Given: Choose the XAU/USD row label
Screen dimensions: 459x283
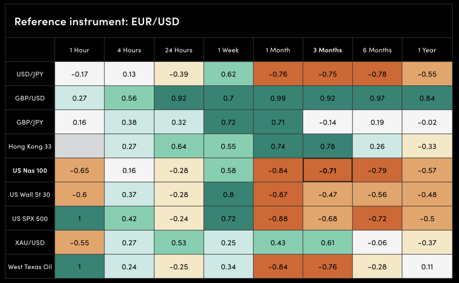Looking at the screenshot, I should [x=30, y=243].
